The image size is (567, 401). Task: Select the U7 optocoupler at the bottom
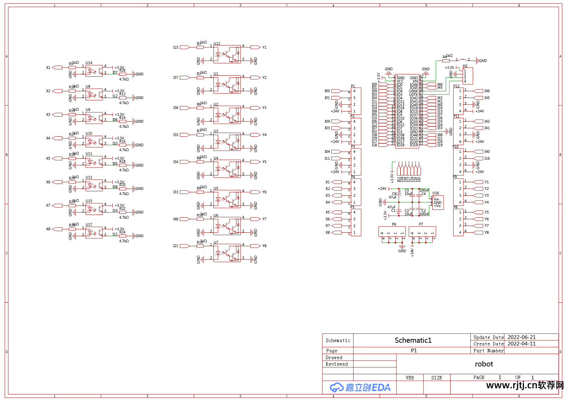click(227, 253)
